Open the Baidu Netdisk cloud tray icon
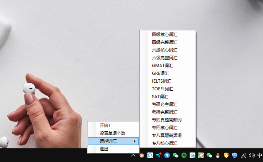The width and height of the screenshot is (263, 162). 193,155
